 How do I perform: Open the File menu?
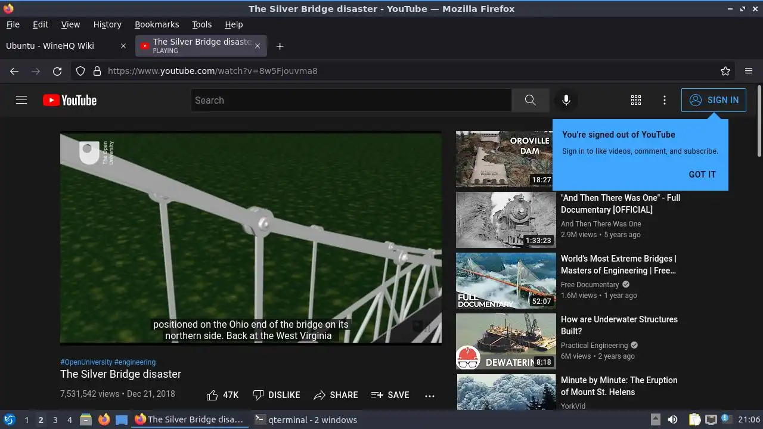tap(13, 24)
